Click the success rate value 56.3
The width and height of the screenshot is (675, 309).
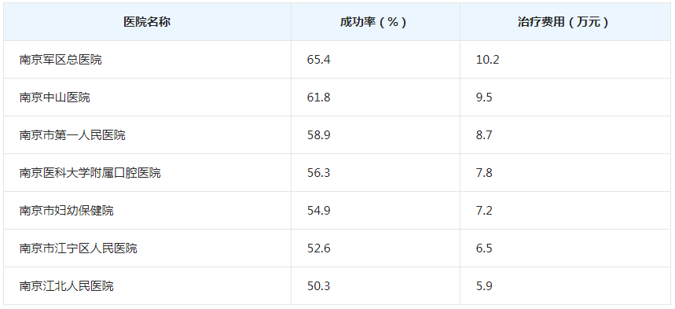(x=318, y=173)
